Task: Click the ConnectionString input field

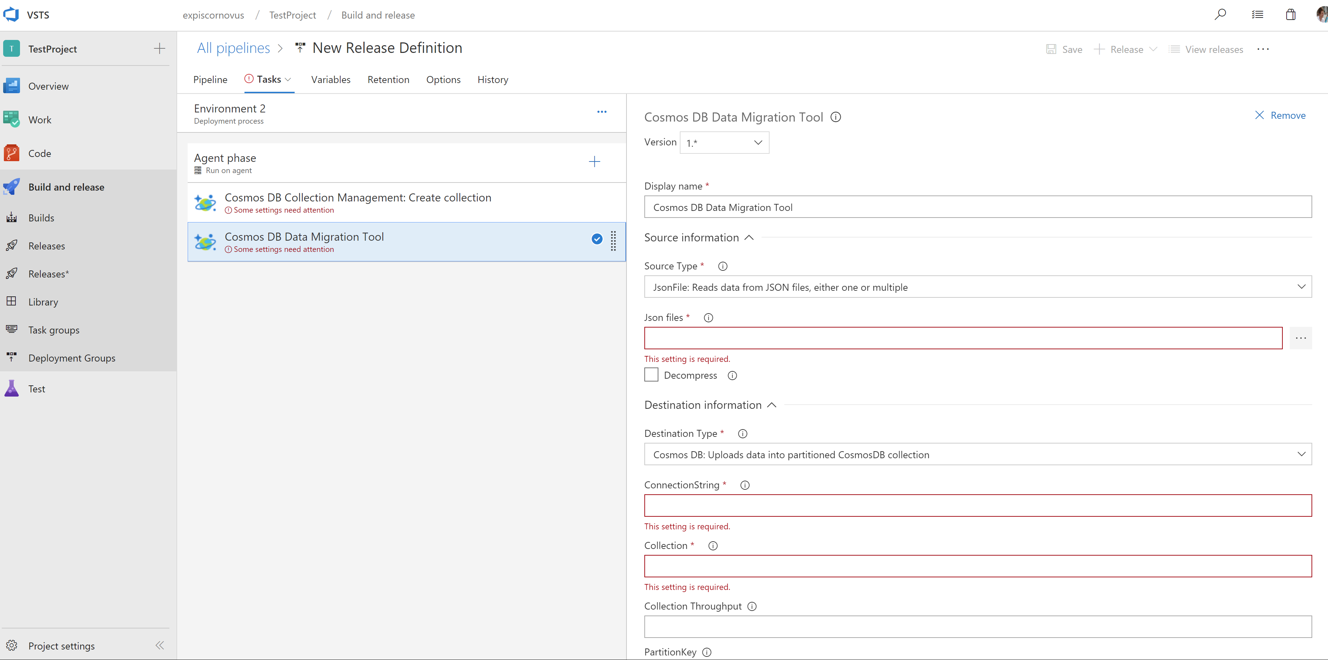Action: click(x=978, y=506)
